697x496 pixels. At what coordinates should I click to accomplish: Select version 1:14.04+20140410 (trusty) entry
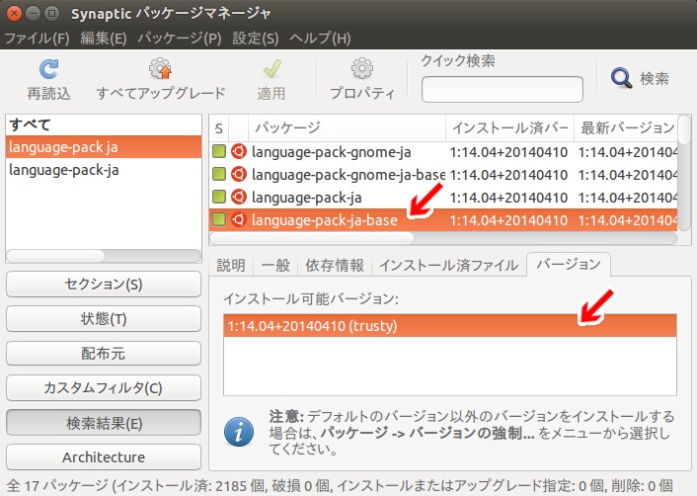tap(450, 326)
